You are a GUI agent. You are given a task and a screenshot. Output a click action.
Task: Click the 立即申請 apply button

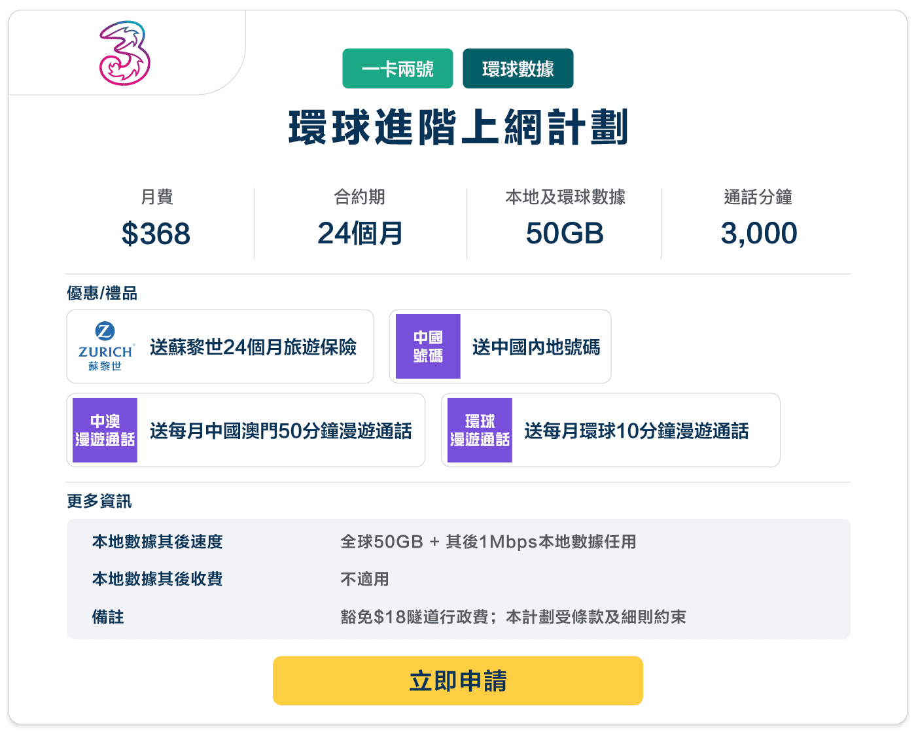pos(458,680)
